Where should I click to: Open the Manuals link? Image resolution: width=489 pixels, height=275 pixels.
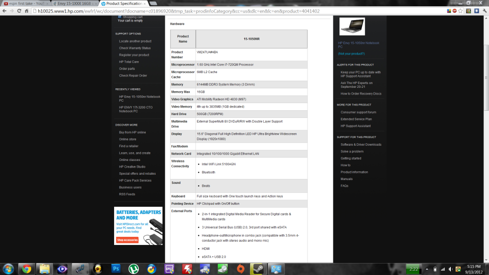pos(347,179)
